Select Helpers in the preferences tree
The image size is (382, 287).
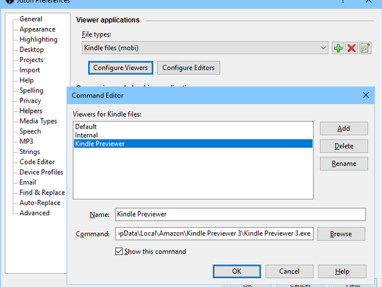tap(31, 111)
